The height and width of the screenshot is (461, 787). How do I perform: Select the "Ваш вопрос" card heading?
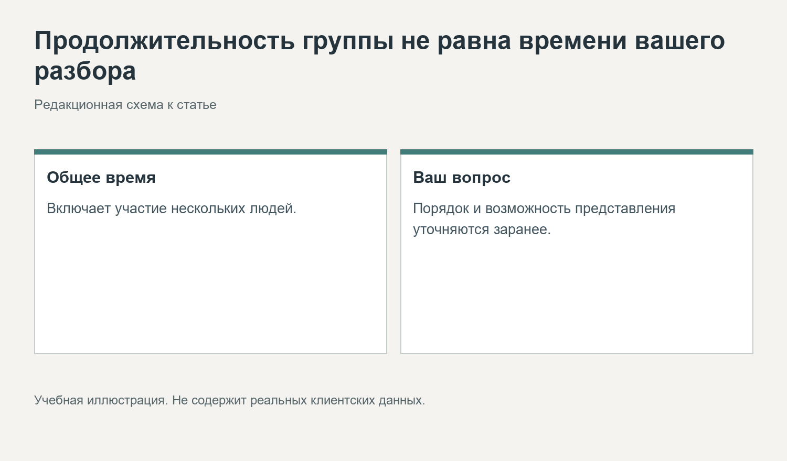pyautogui.click(x=462, y=178)
